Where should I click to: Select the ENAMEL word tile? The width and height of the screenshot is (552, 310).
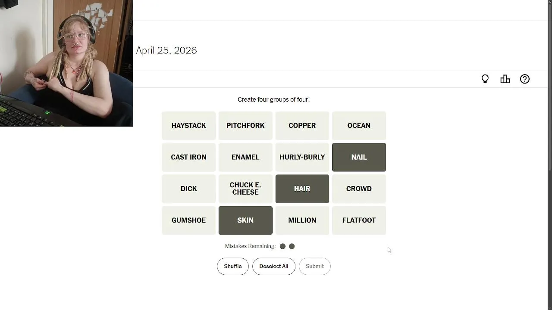pyautogui.click(x=245, y=157)
